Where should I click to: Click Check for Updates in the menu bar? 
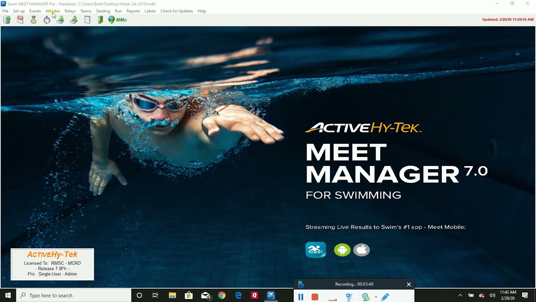coord(177,11)
